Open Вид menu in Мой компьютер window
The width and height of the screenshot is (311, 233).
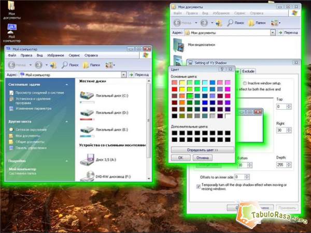(x=40, y=55)
